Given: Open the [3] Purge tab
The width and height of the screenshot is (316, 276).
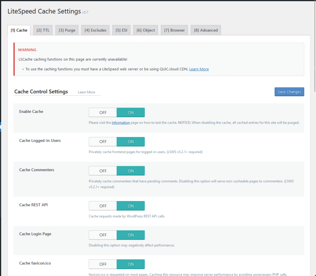Looking at the screenshot, I should point(67,30).
